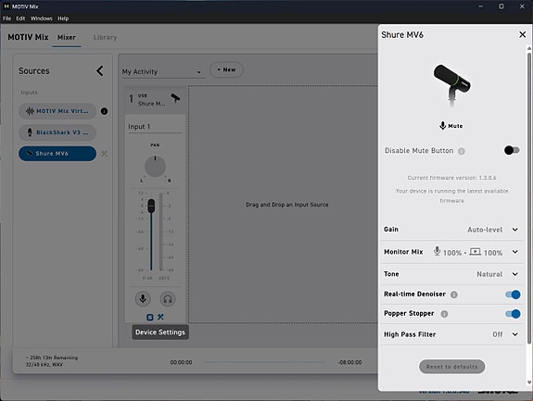Expand the High Pass Filter dropdown

pos(515,334)
